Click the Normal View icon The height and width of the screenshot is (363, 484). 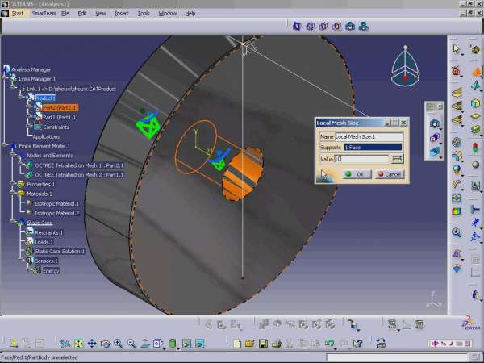click(144, 344)
